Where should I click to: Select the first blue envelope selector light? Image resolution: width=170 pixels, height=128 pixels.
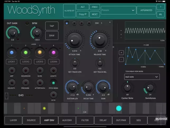coord(67,23)
